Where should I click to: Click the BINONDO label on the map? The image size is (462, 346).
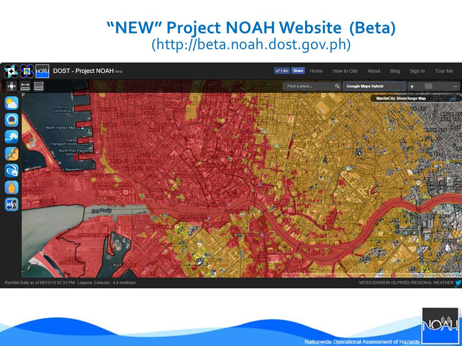tap(210, 166)
